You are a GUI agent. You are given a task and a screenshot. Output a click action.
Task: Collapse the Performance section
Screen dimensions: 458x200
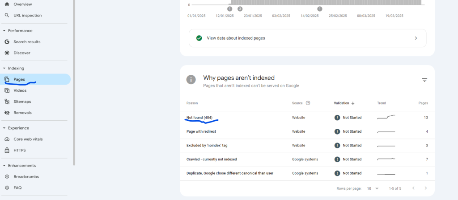click(4, 31)
